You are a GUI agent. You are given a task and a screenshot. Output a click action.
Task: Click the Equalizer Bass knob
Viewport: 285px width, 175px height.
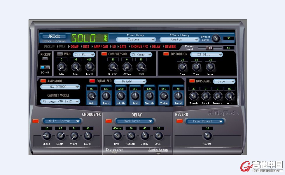tap(106, 96)
